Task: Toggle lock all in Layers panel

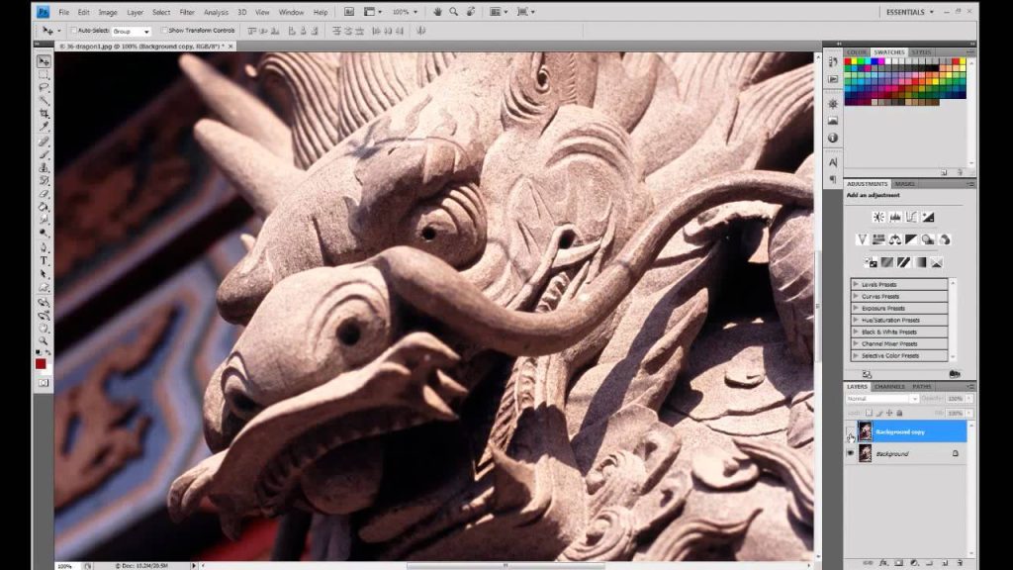Action: click(x=899, y=413)
